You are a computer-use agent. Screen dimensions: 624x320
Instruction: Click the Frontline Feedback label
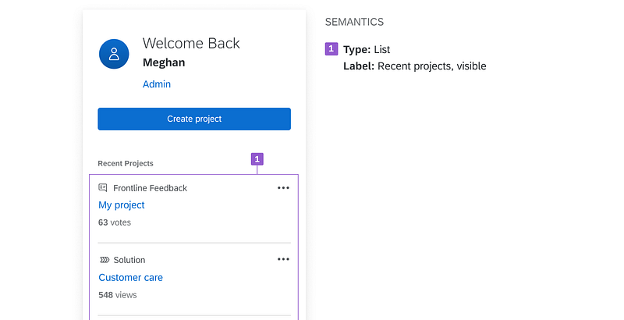(150, 188)
